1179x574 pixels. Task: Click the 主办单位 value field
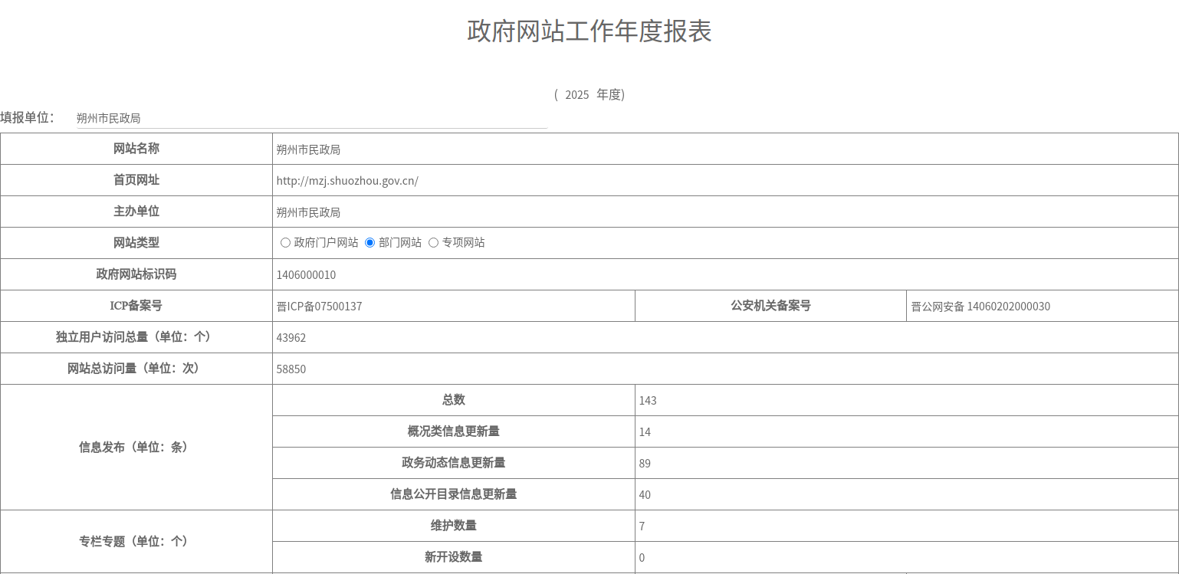pos(724,212)
